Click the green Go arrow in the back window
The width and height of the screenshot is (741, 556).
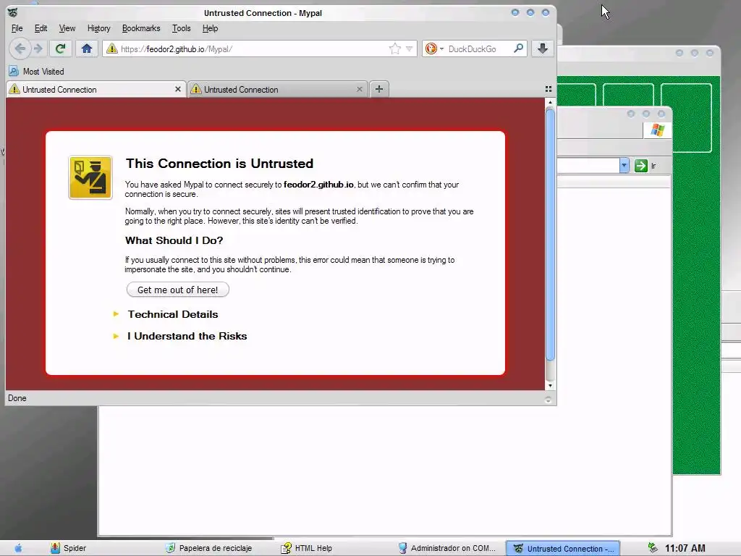point(641,166)
